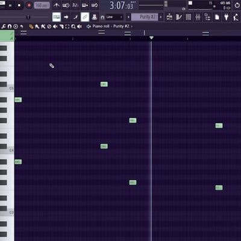241x241 pixels.
Task: Toggle the link chain button
Action: pos(85,17)
